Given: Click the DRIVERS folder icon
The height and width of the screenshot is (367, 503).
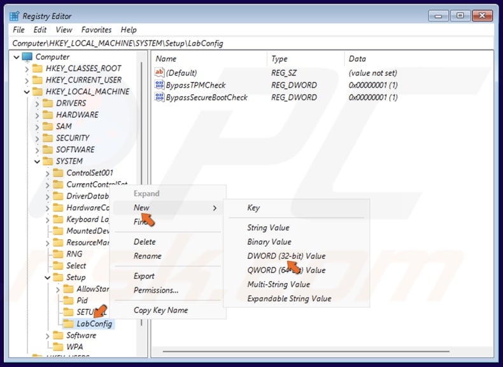Looking at the screenshot, I should pos(48,103).
